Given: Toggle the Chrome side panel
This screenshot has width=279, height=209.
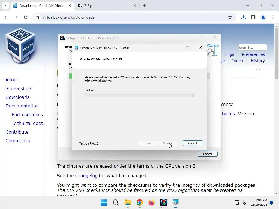Looking at the screenshot, I should coord(253,17).
